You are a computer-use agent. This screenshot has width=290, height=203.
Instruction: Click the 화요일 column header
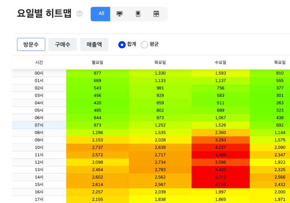pos(160,63)
